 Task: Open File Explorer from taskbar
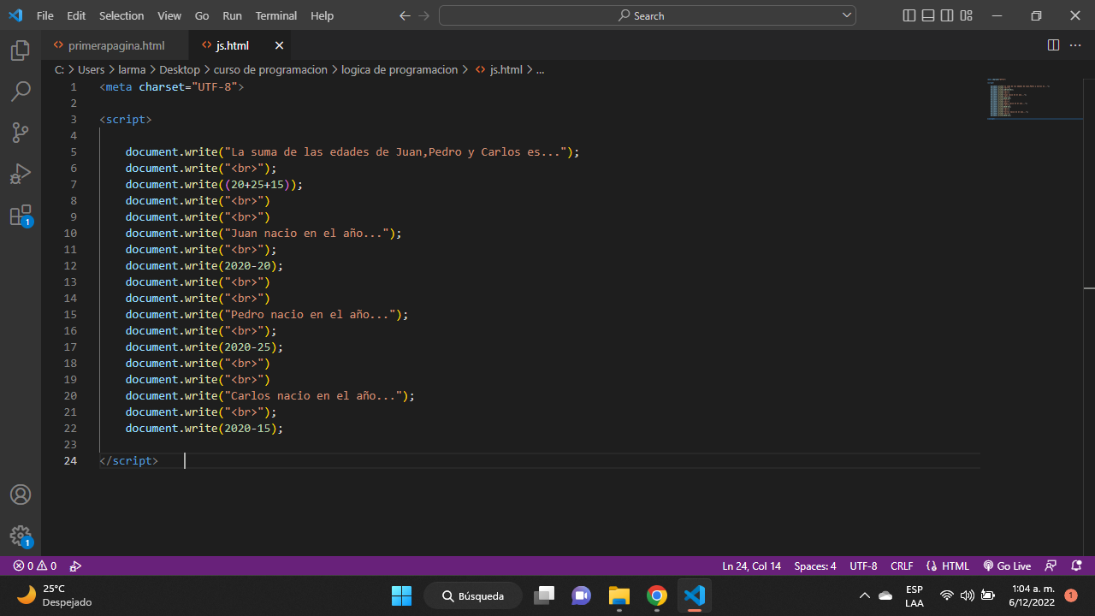point(619,595)
